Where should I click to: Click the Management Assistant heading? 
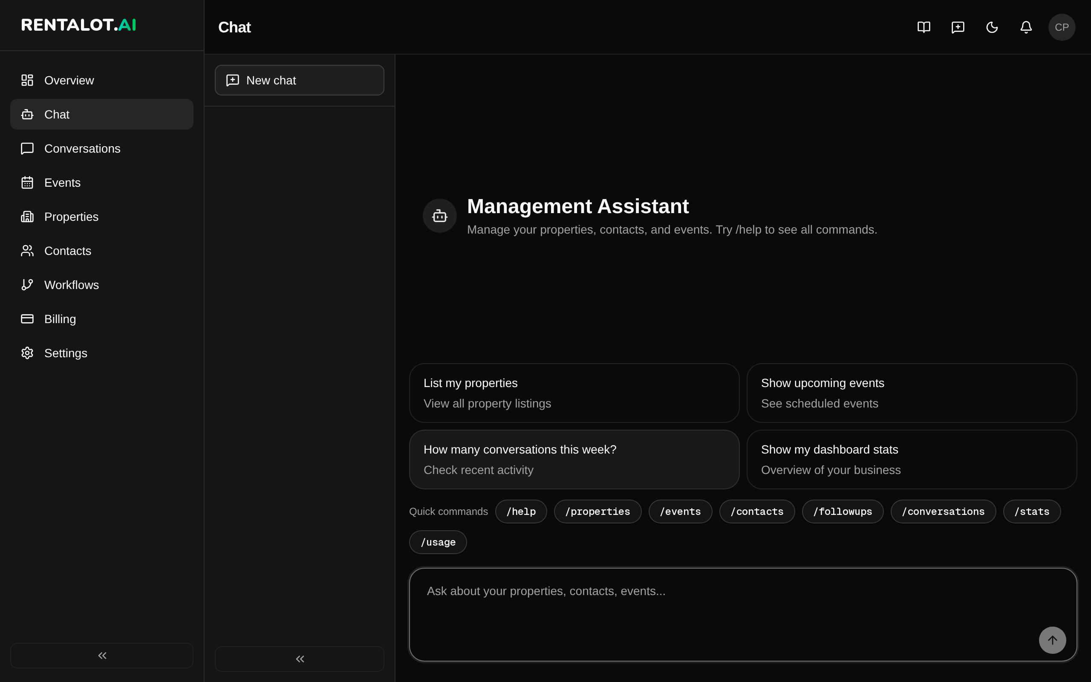tap(578, 207)
